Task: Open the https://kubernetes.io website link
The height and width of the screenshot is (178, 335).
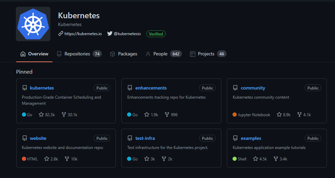Action: pyautogui.click(x=83, y=34)
